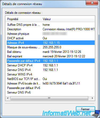Click the value 192.168.1.15

[x=51, y=43]
